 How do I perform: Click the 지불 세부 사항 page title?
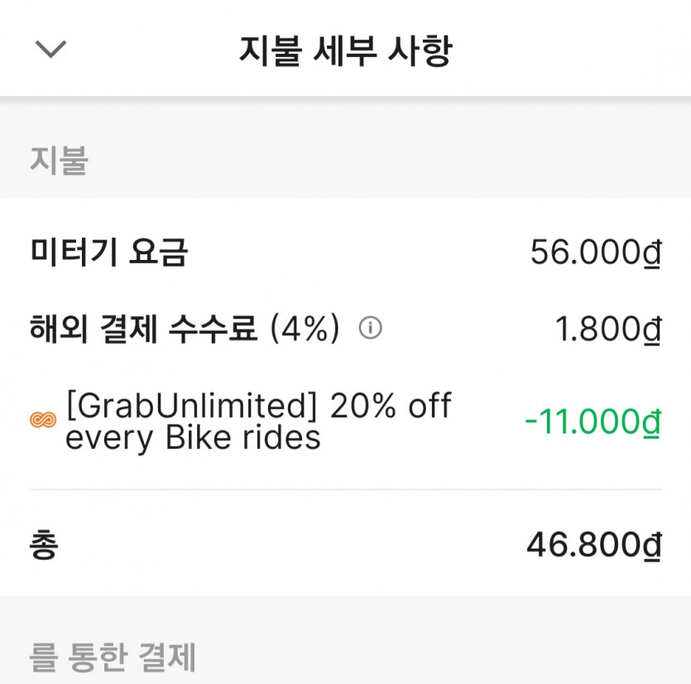pyautogui.click(x=345, y=51)
